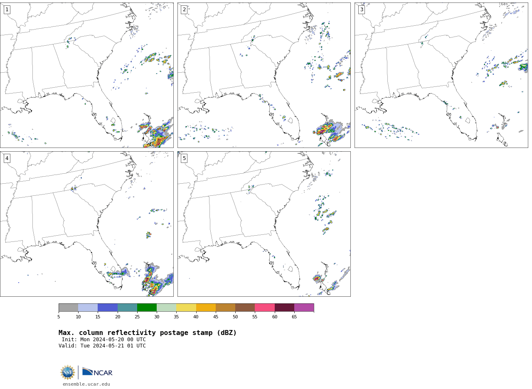Click the colorbar tick label 25
The height and width of the screenshot is (389, 532).
click(x=137, y=317)
